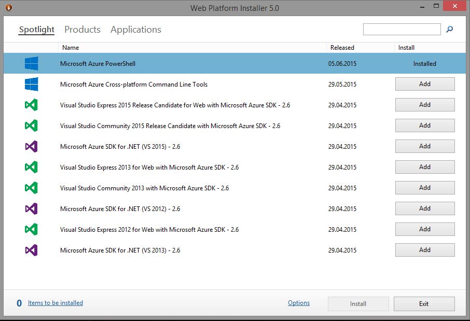Select the Microsoft Azure PowerShell row name
Viewport: 470px width, 321px height.
(98, 64)
